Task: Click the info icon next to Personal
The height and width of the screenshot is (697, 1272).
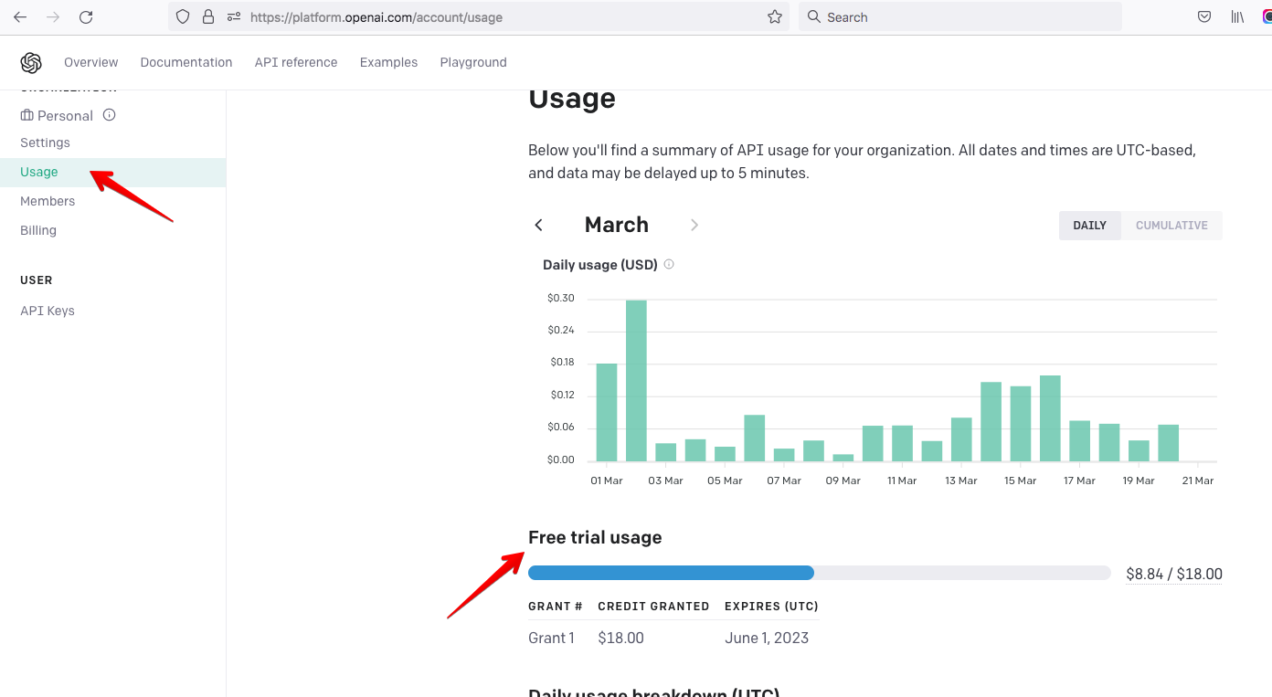Action: pos(110,115)
